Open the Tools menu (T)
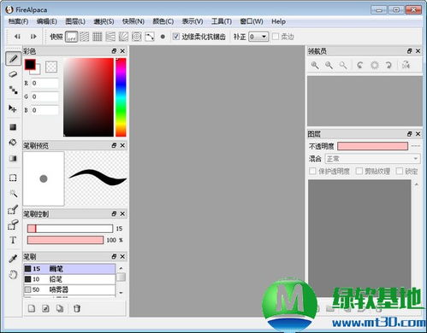The height and width of the screenshot is (333, 427). [222, 21]
